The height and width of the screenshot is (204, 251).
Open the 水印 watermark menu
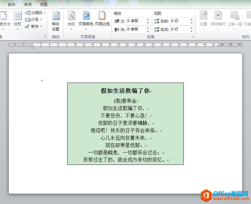(71, 20)
